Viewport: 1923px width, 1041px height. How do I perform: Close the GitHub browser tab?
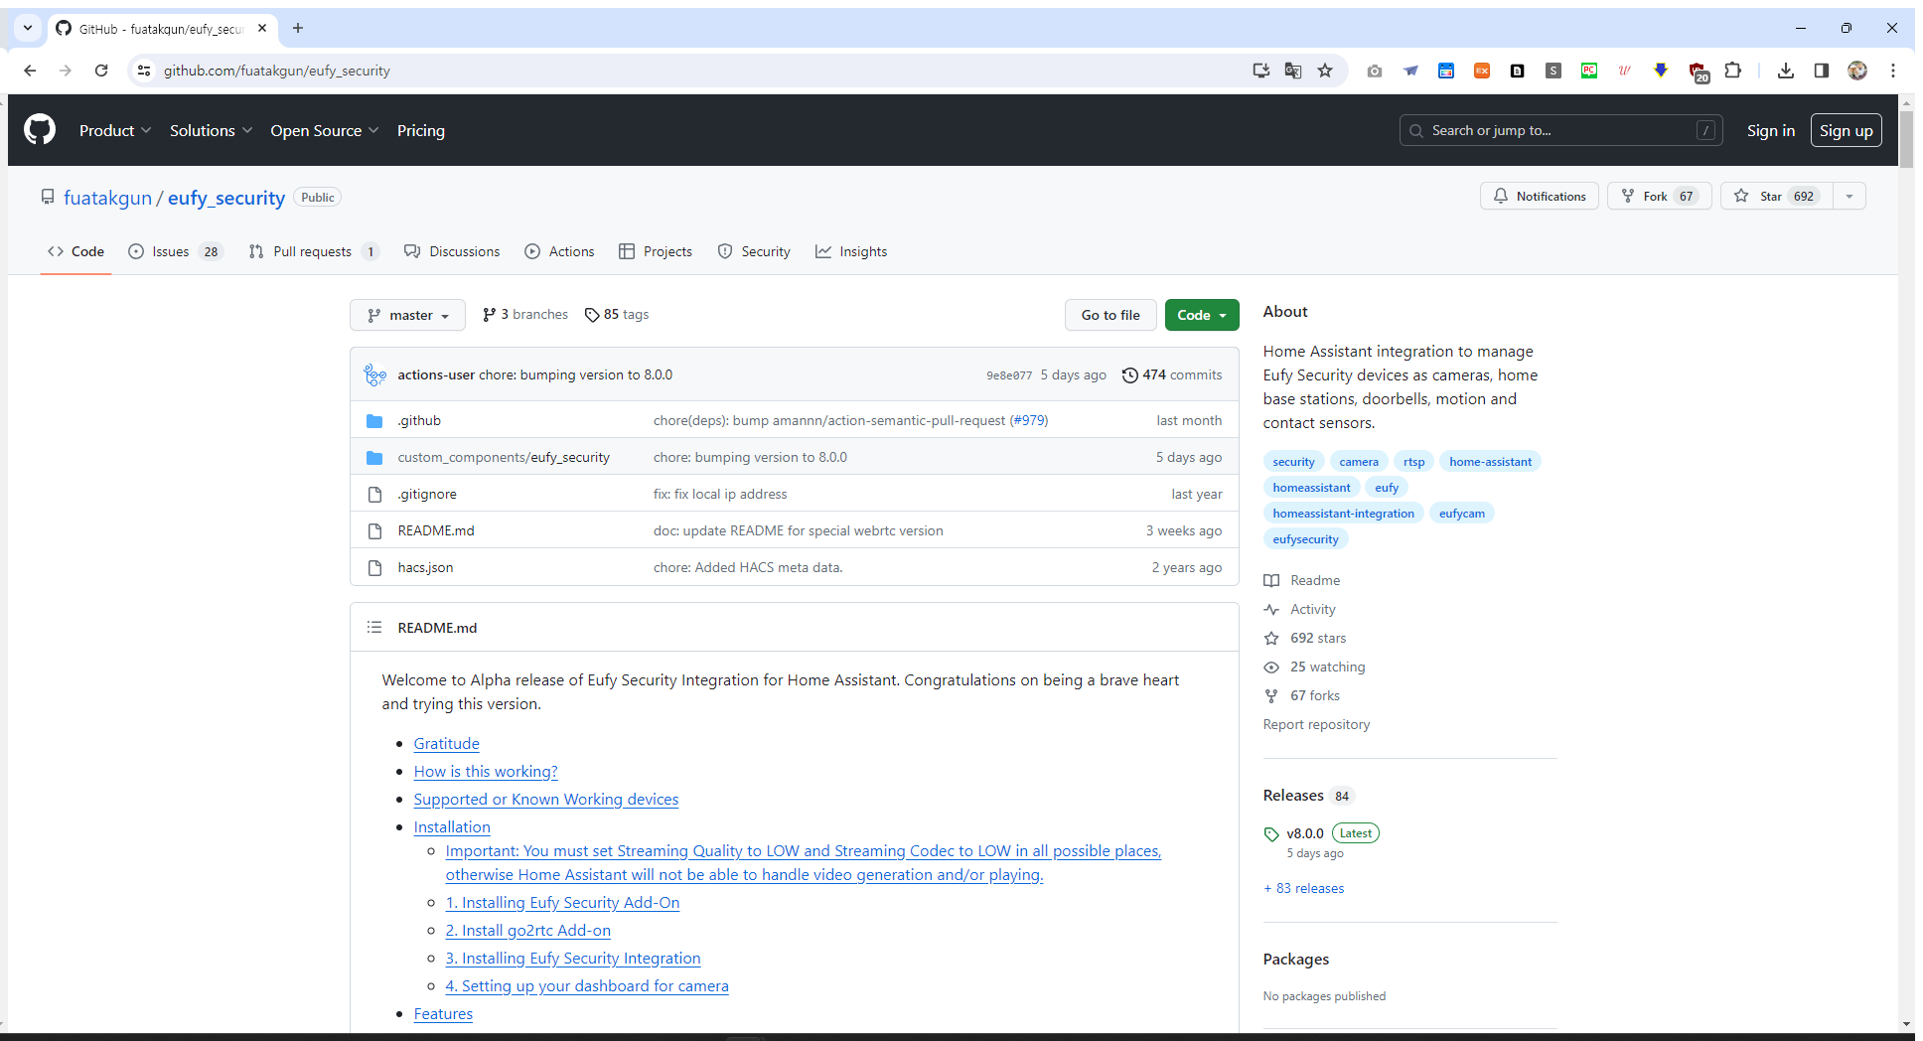262,28
